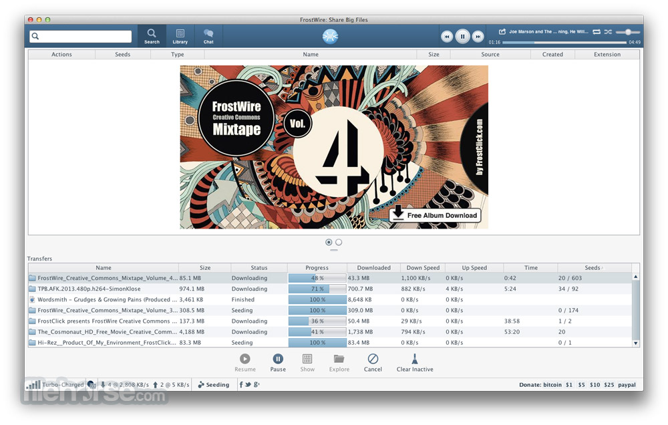Click the search magnifier icon in the search box
Screen dimensions: 668x425
35,36
